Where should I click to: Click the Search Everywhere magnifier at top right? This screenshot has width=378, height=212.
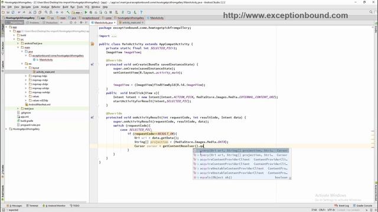(x=371, y=12)
